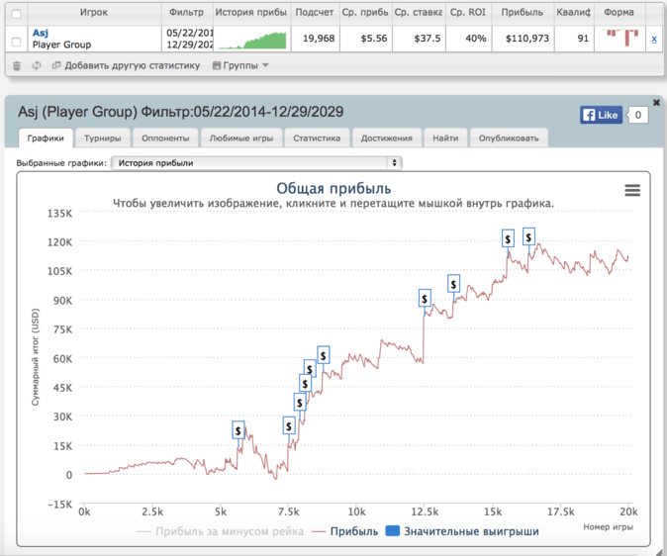
Task: Toggle the Значительные выигрыши legend item
Action: (462, 531)
